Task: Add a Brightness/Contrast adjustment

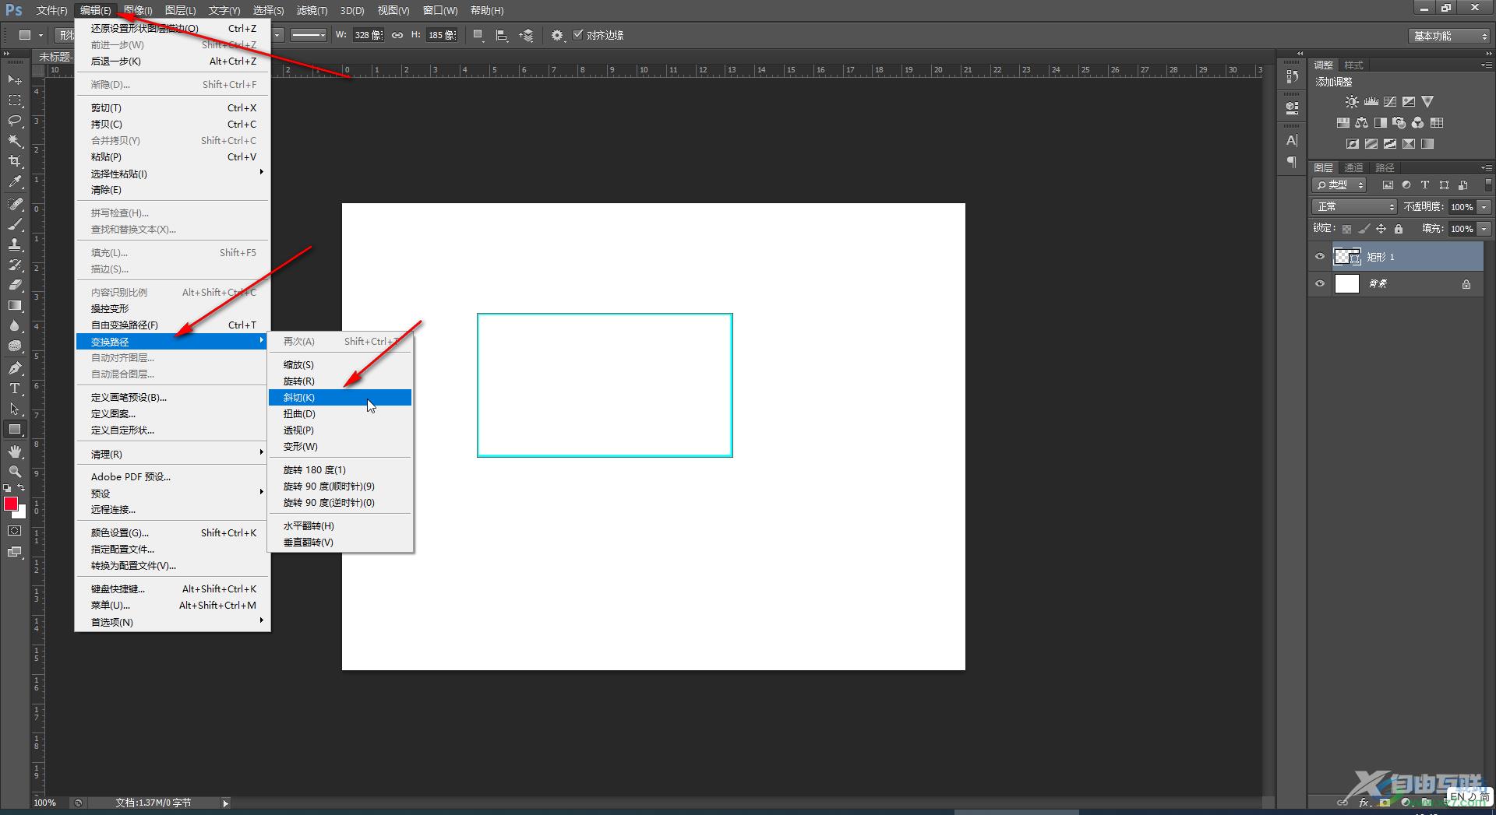Action: tap(1352, 102)
